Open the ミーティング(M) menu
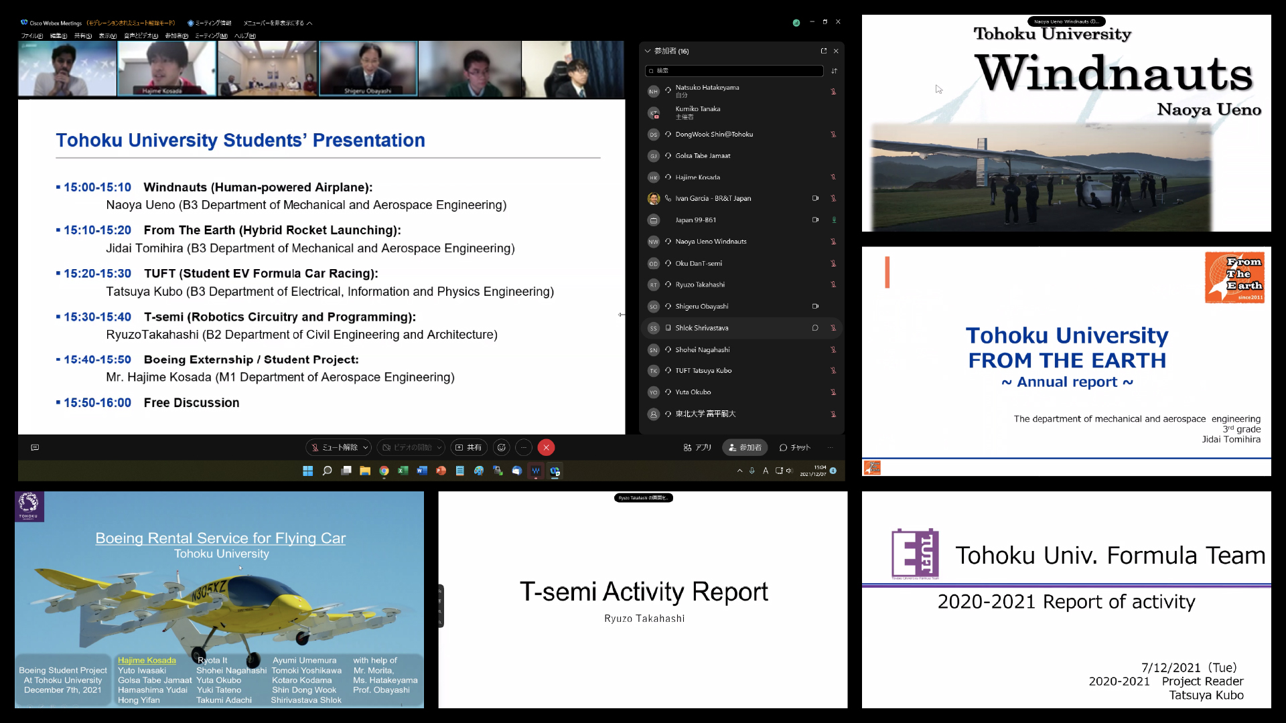The width and height of the screenshot is (1286, 723). pyautogui.click(x=211, y=35)
